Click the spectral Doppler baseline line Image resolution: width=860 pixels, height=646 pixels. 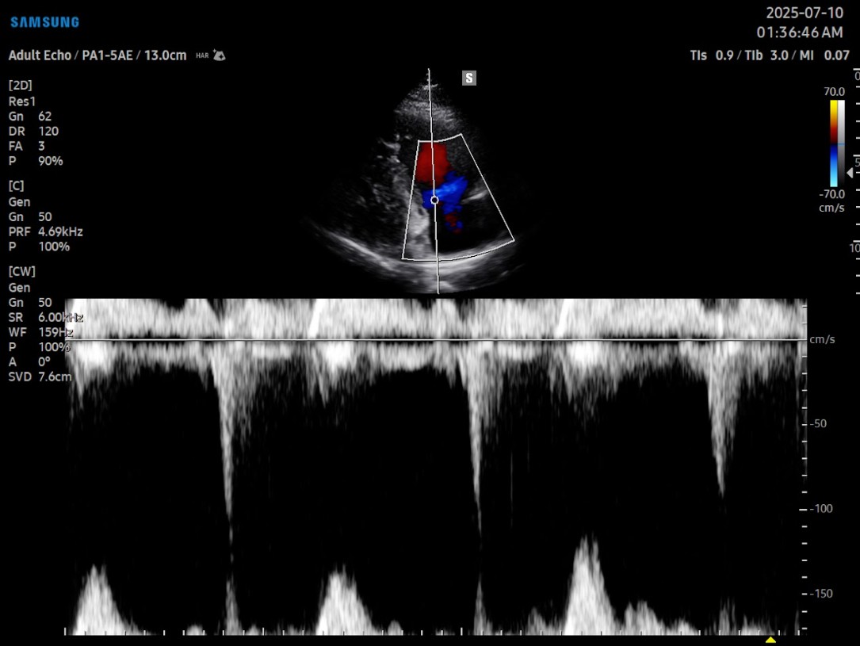[436, 340]
